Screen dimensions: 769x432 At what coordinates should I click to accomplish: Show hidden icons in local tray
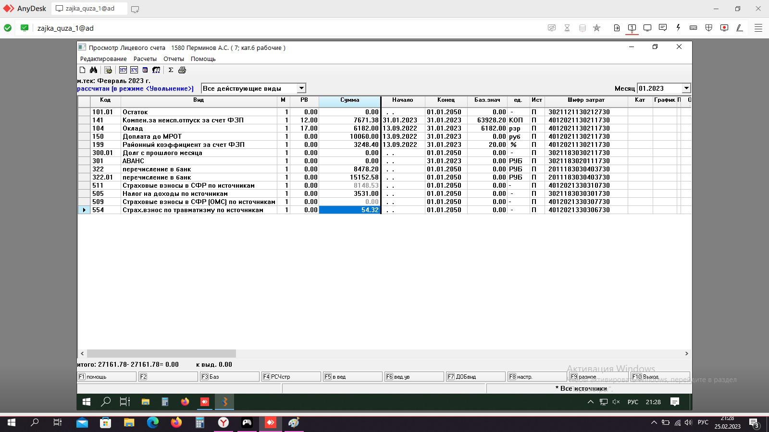(654, 422)
